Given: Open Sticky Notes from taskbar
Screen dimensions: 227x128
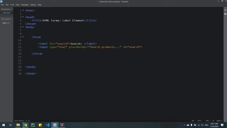Looking at the screenshot, I should tap(40, 125).
